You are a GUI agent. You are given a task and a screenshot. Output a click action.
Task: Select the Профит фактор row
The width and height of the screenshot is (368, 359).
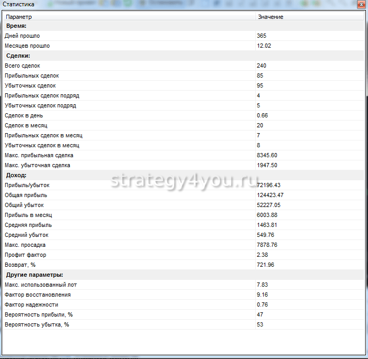point(25,255)
